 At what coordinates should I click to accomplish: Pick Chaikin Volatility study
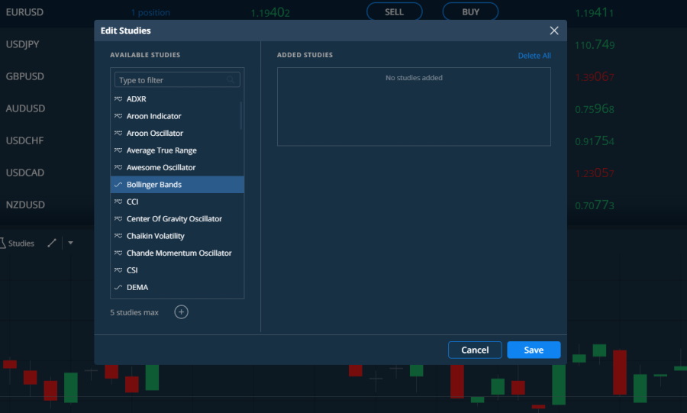point(177,236)
